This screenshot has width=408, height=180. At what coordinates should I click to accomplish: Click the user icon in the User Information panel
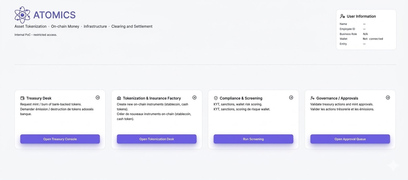(342, 16)
